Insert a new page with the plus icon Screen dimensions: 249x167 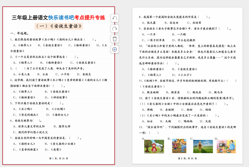coord(115,49)
